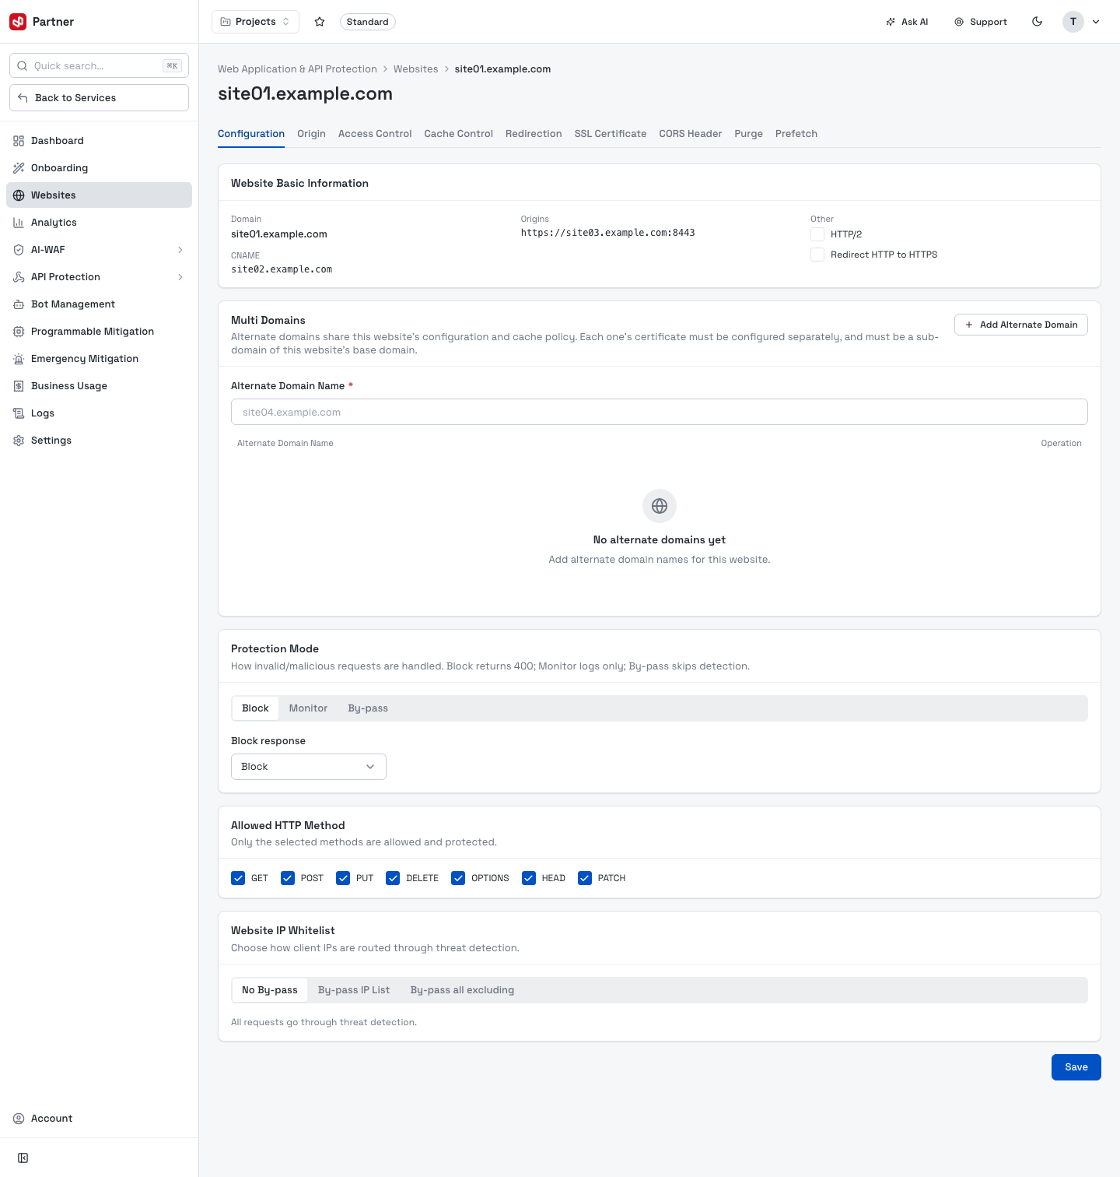
Task: Click the globe icon above No alternate domains
Action: 660,506
